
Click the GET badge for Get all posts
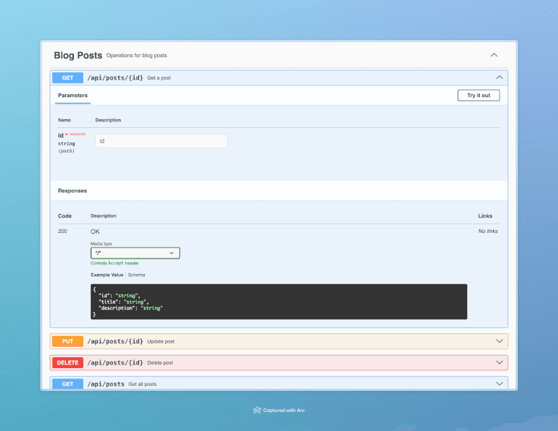coord(67,384)
